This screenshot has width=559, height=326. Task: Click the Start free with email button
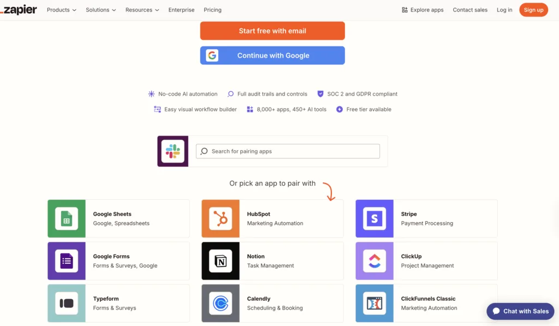272,31
